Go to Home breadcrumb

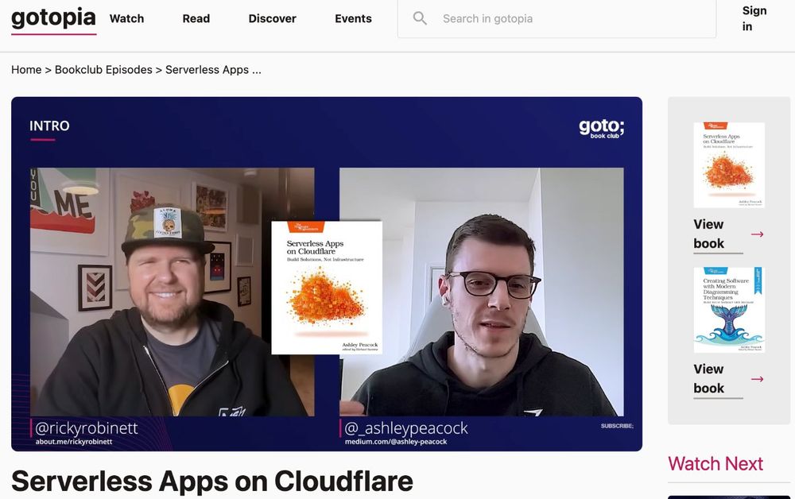coord(26,70)
